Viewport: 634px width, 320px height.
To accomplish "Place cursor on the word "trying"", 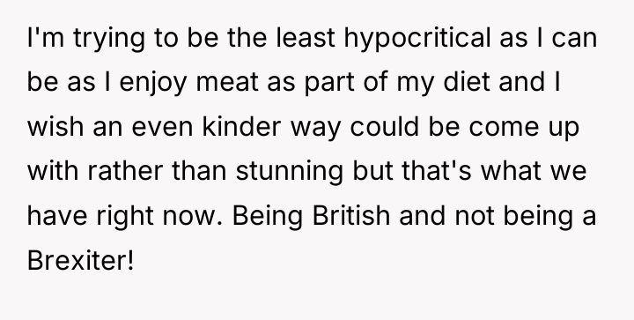I will [109, 40].
